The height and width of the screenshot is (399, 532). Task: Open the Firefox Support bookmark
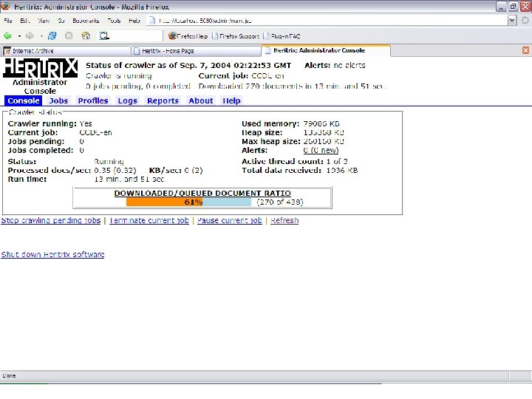coord(236,36)
